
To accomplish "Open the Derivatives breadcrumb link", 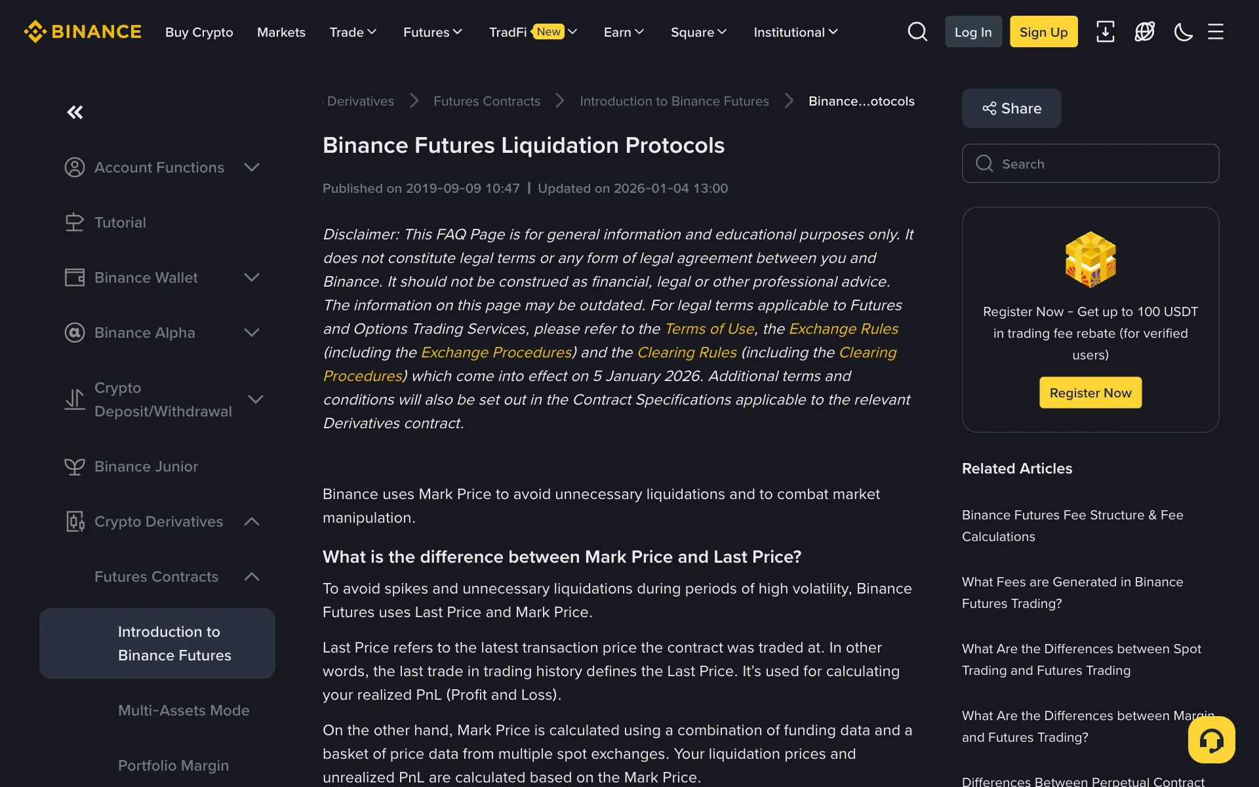I will tap(361, 101).
